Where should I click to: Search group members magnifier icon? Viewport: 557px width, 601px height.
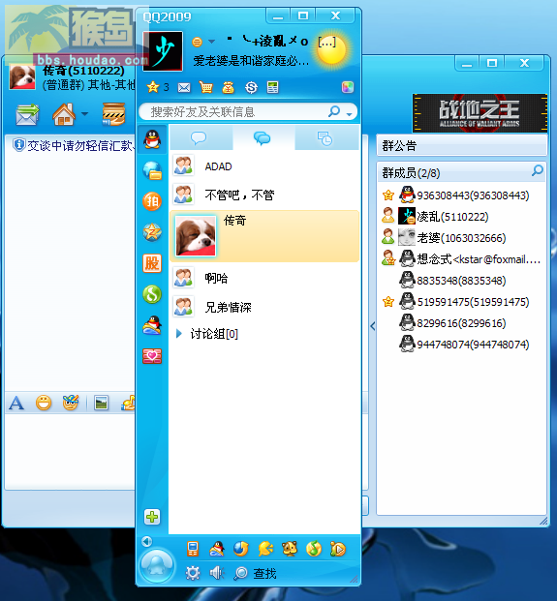tap(538, 170)
